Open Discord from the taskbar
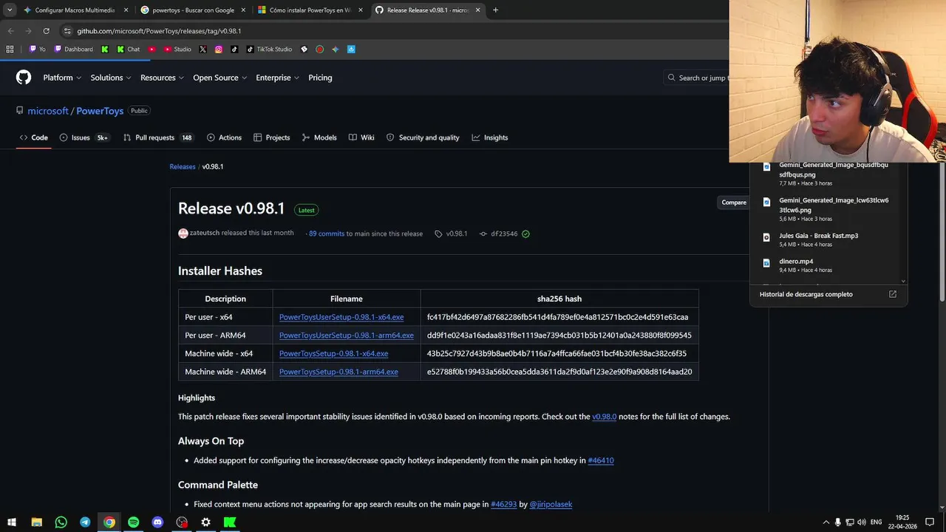Screen dimensions: 946x532 (157, 522)
